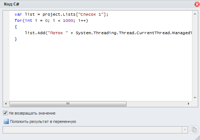
Task: Click the vertical scrollbar up arrow
Action: point(195,14)
